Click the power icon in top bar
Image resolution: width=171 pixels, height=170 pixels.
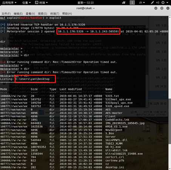click(163, 3)
